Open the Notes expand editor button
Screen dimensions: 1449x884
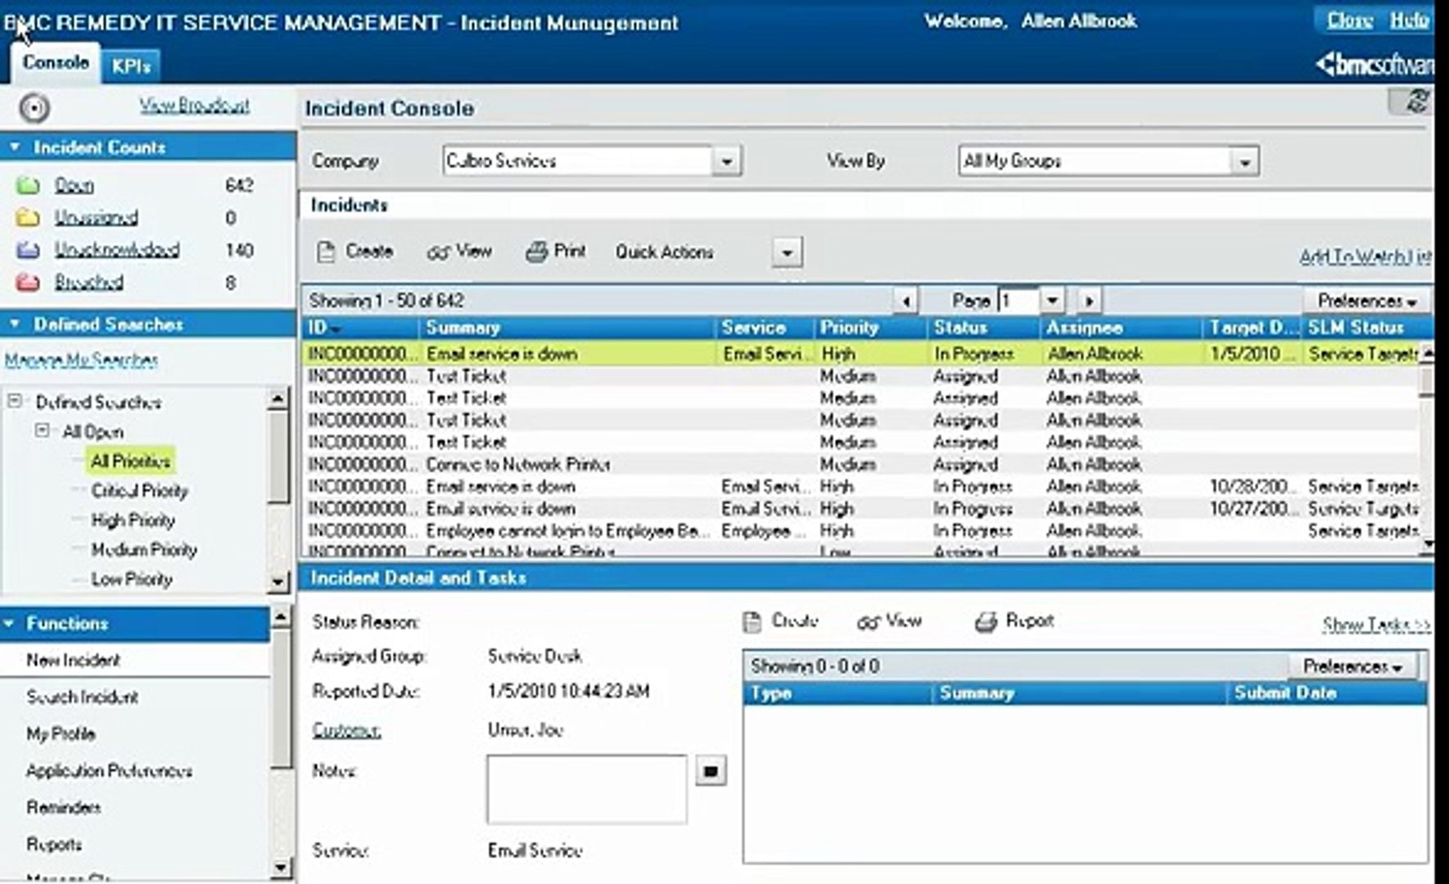pos(711,771)
